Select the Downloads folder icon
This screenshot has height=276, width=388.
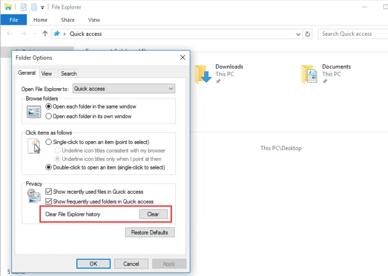coord(203,75)
